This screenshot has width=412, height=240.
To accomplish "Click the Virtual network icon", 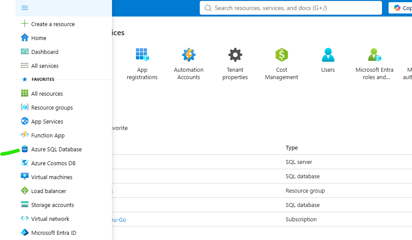I will (24, 218).
